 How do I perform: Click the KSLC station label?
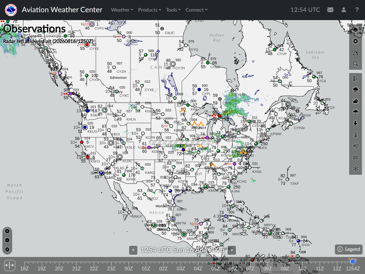131,147
